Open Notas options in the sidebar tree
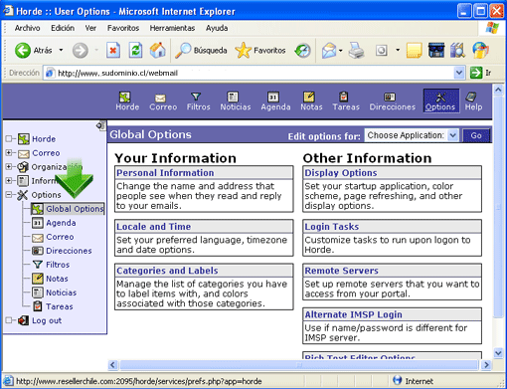The width and height of the screenshot is (507, 389). click(50, 279)
